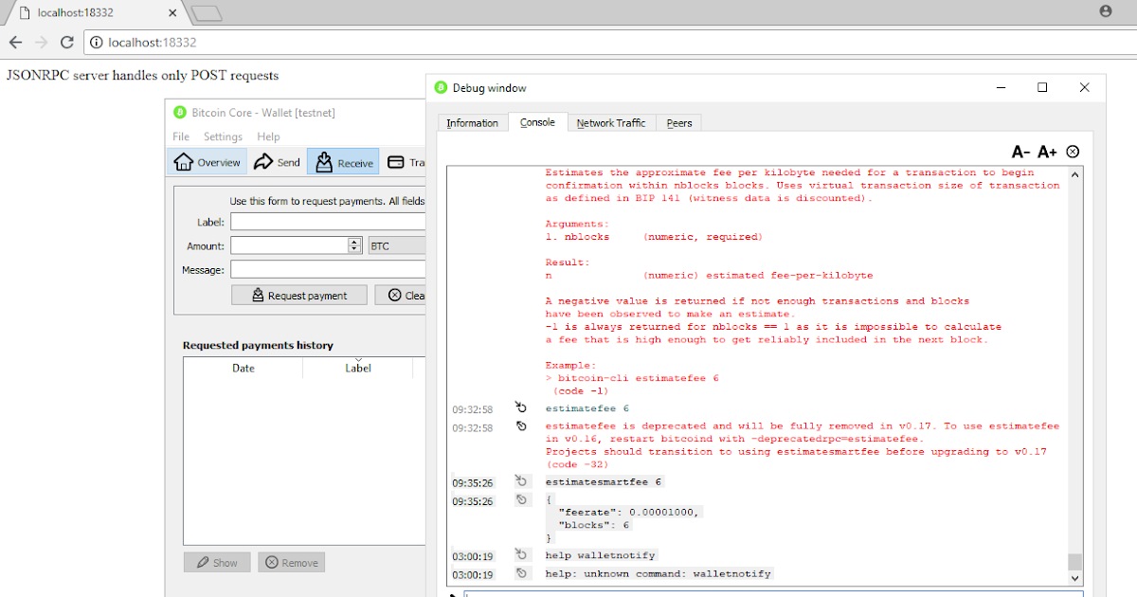Click the '"feerate": 0.00001000,' line

click(629, 512)
